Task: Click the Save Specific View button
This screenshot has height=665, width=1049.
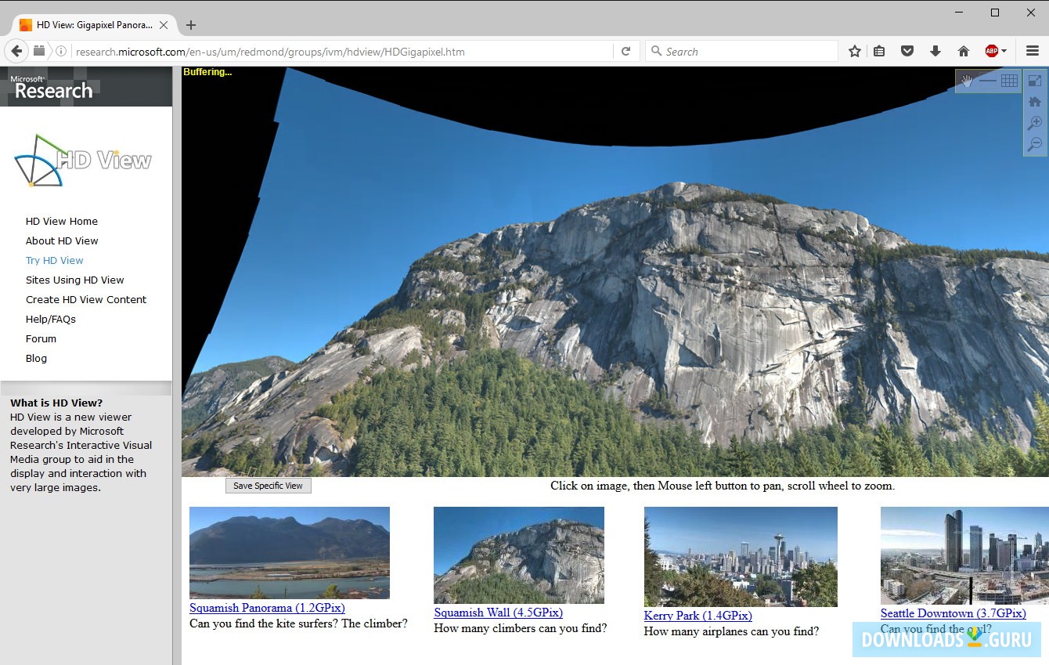Action: click(x=269, y=486)
